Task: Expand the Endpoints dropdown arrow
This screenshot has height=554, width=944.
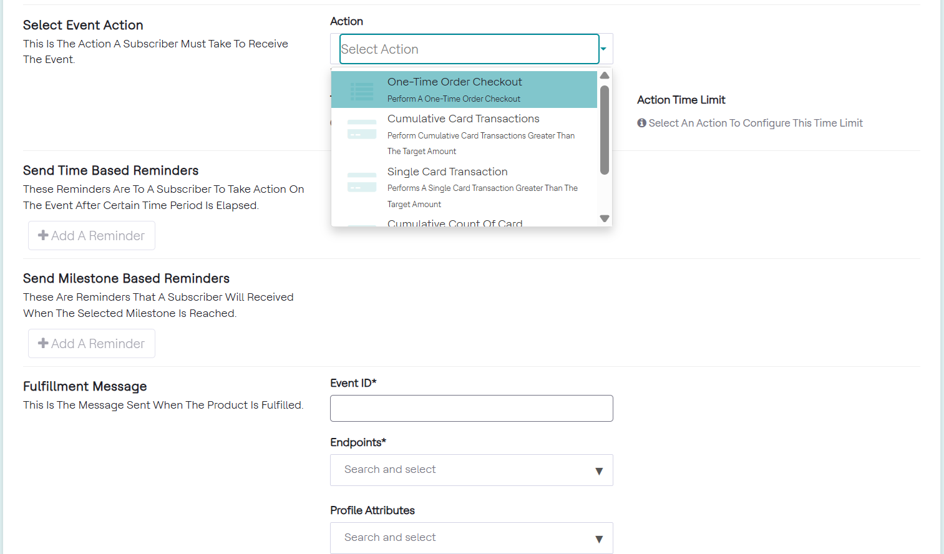Action: point(599,471)
